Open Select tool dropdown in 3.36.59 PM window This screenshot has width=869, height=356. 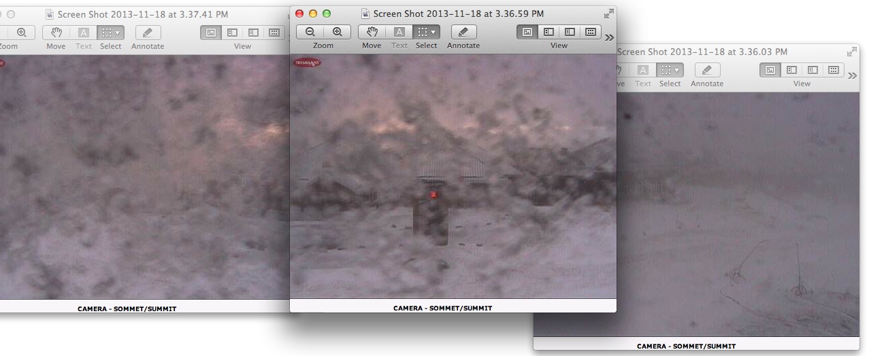(x=426, y=32)
